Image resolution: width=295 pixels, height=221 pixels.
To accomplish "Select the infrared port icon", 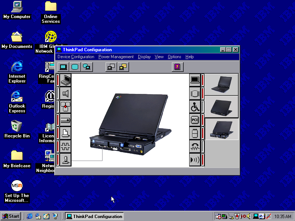I will [x=195, y=159].
